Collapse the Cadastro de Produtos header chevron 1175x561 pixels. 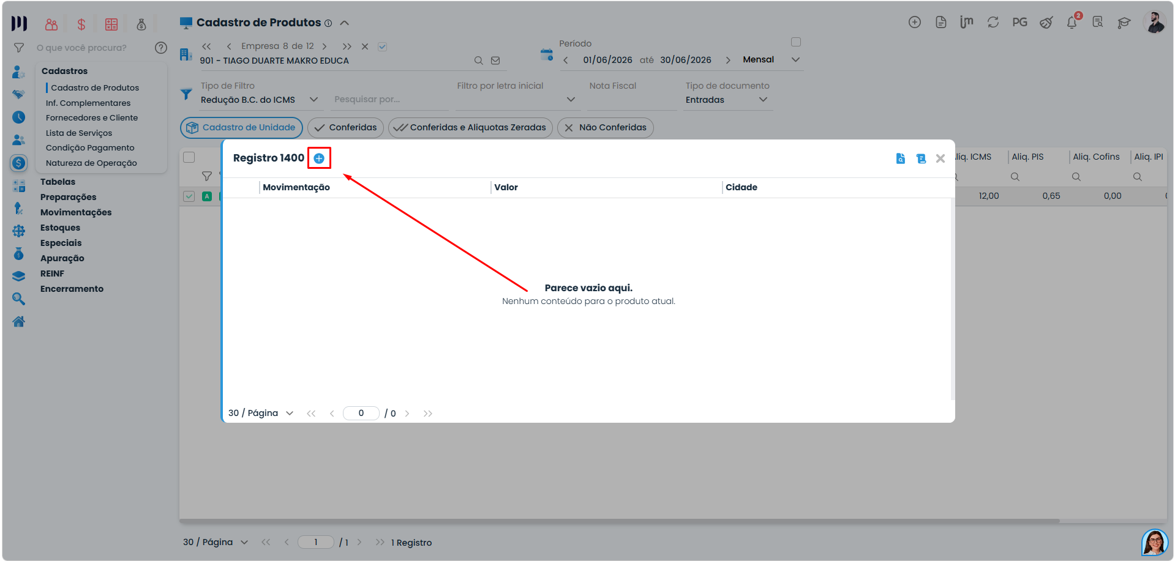tap(345, 23)
